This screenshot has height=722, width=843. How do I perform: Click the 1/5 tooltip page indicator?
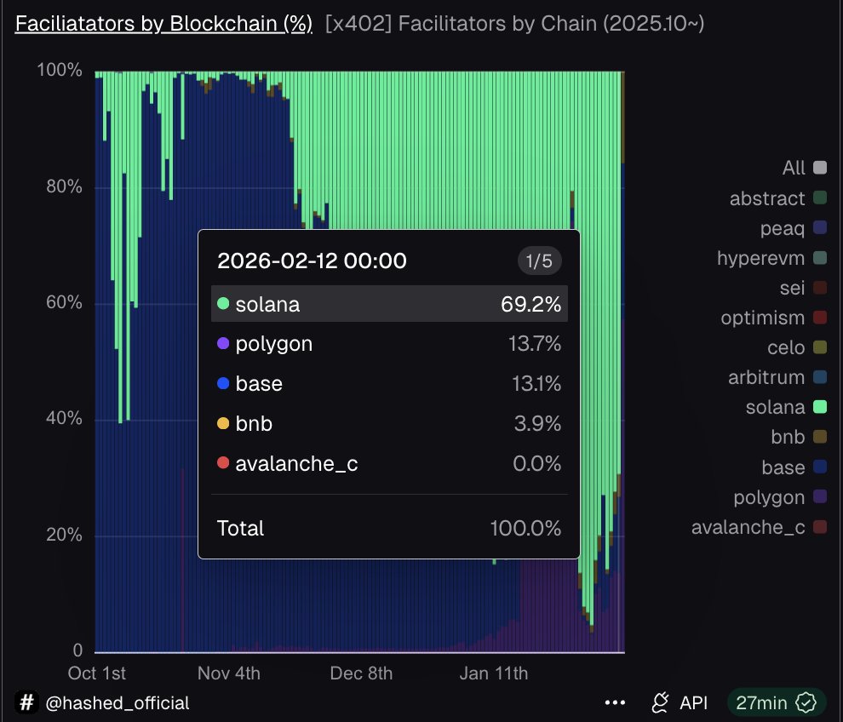click(539, 261)
